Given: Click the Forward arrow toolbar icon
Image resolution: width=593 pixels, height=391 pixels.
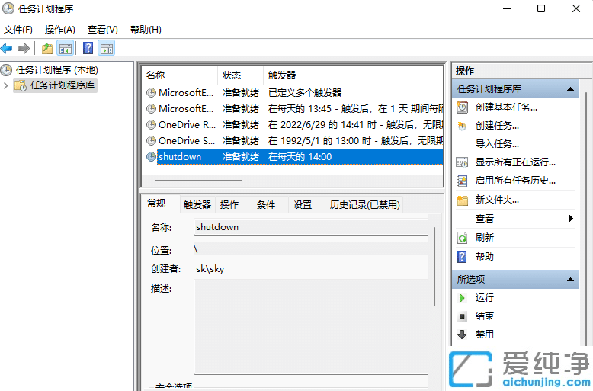Looking at the screenshot, I should click(24, 48).
